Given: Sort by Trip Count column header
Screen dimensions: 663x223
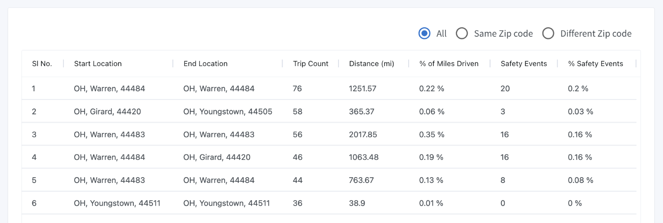Looking at the screenshot, I should tap(310, 64).
